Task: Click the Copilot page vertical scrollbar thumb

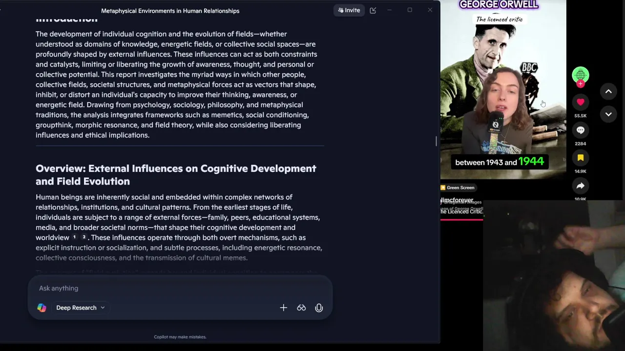Action: [437, 141]
